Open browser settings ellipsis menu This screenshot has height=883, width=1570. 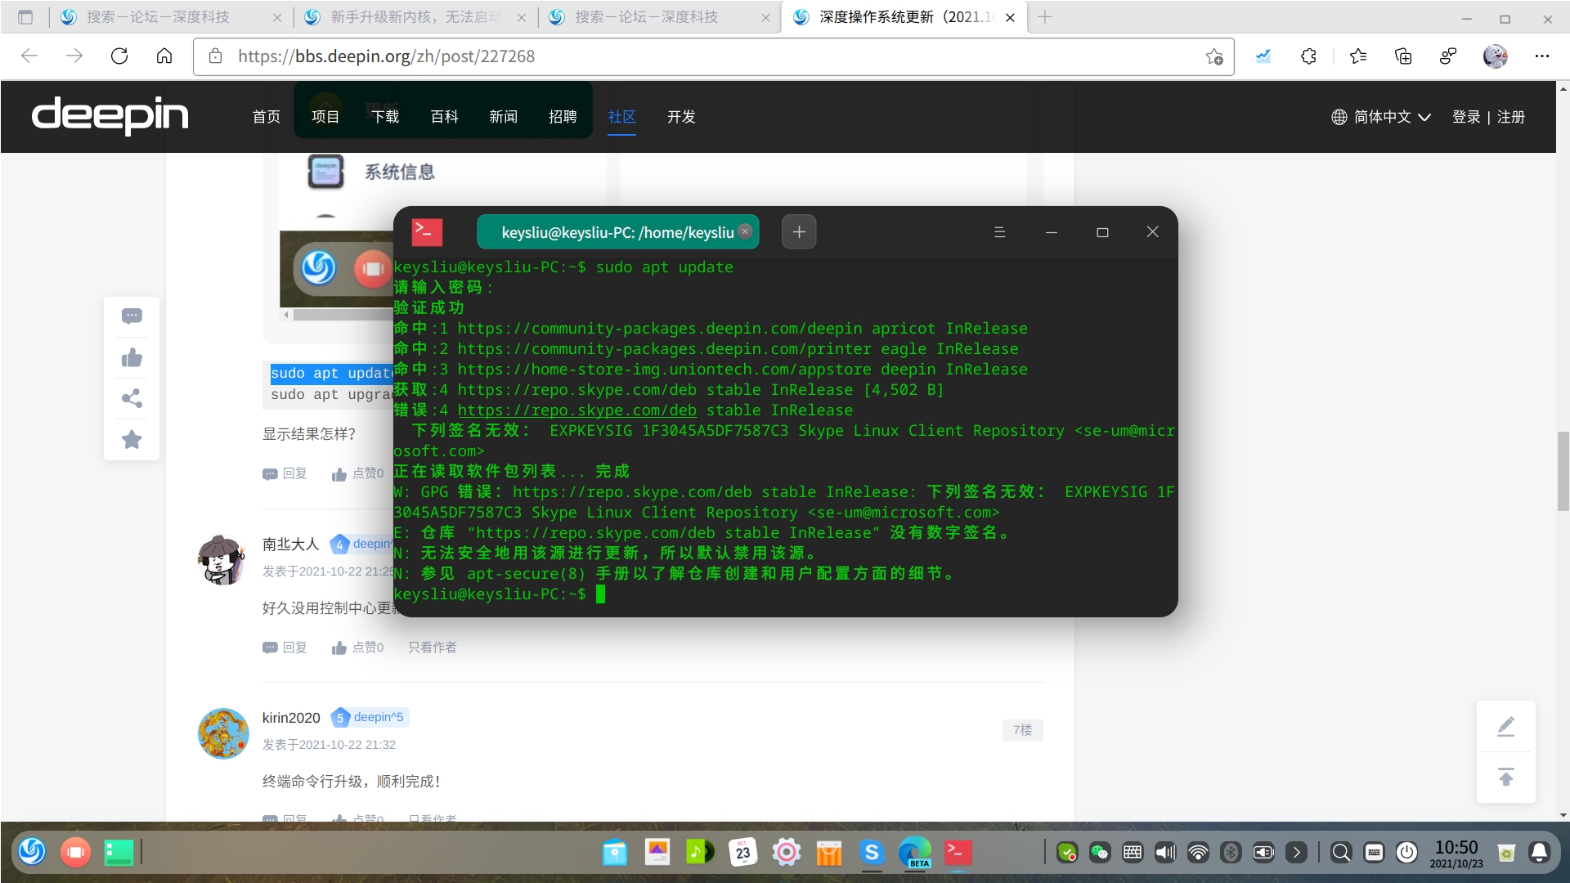tap(1541, 56)
